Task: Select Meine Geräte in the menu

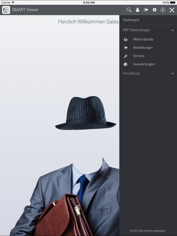Action: (148, 39)
